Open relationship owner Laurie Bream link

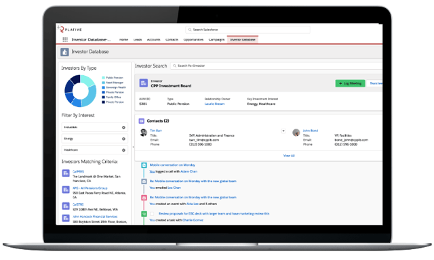(x=214, y=104)
